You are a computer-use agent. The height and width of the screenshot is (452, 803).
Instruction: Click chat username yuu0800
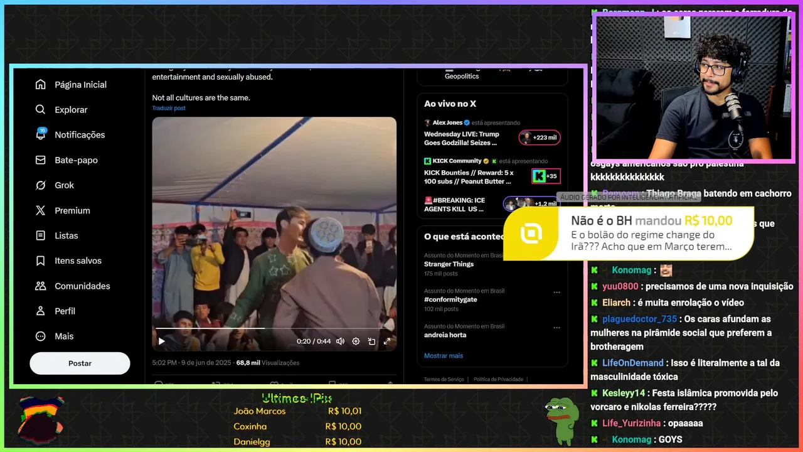click(x=620, y=286)
